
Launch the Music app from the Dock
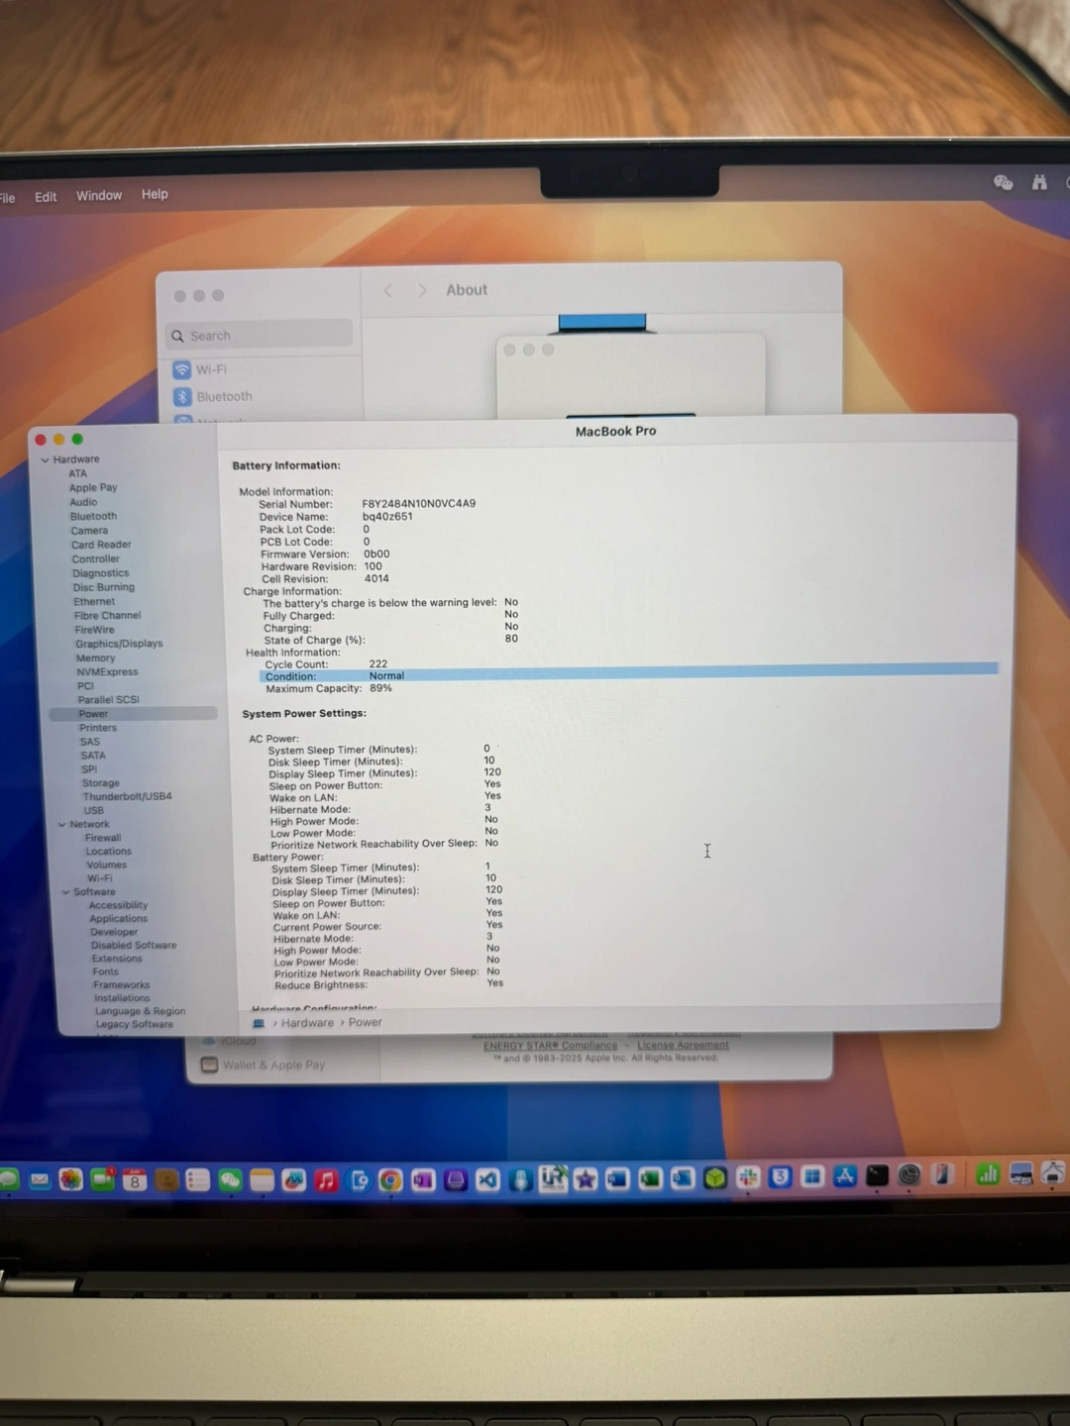click(326, 1179)
